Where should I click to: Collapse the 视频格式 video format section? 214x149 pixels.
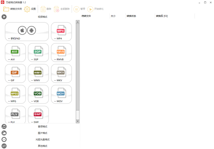(x=42, y=17)
